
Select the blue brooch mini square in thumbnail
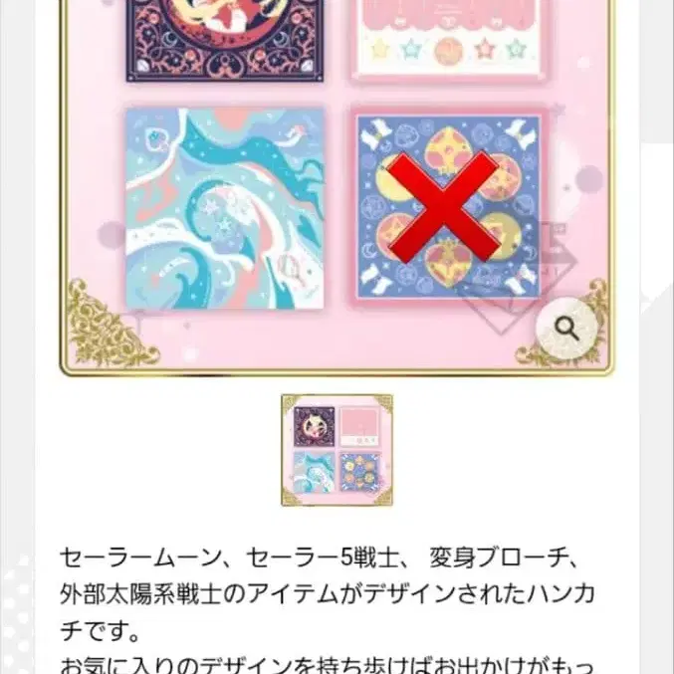[360, 473]
